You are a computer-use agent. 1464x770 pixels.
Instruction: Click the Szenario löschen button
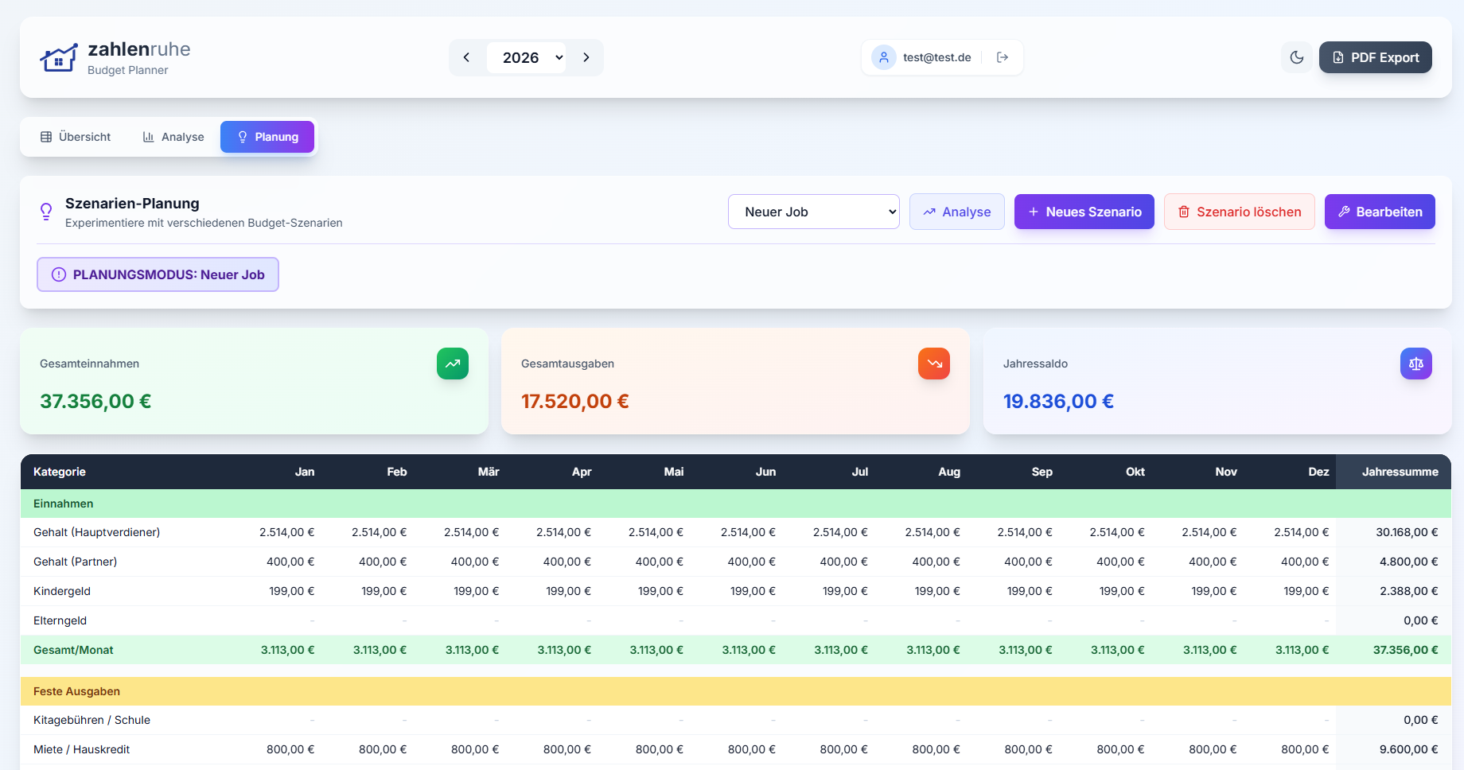point(1239,212)
